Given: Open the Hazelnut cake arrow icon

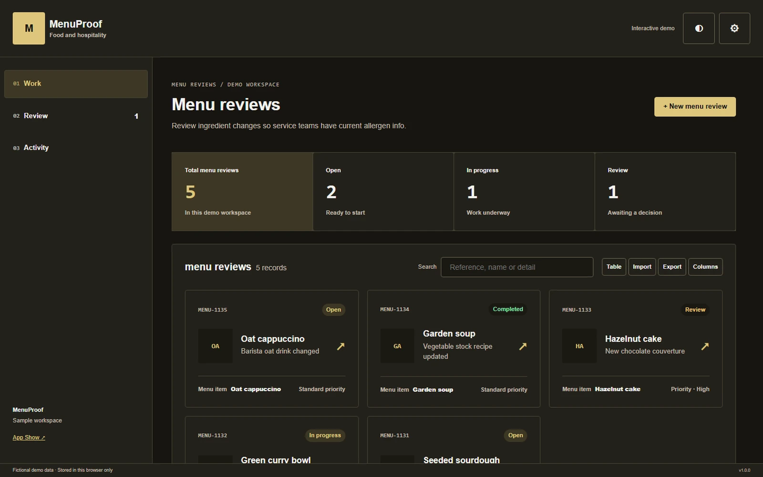Looking at the screenshot, I should click(705, 346).
